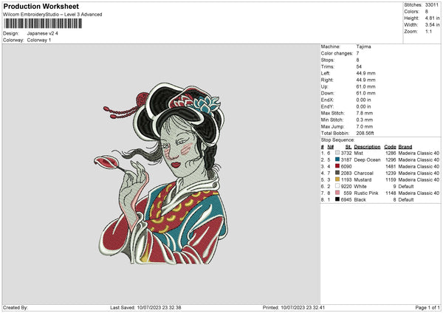Click the code 1481 in the 6090 row
443x313 pixels.
click(391, 166)
